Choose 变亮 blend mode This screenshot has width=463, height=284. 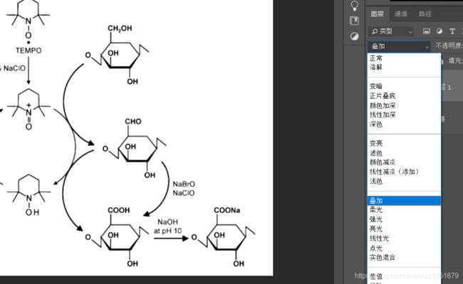404,143
